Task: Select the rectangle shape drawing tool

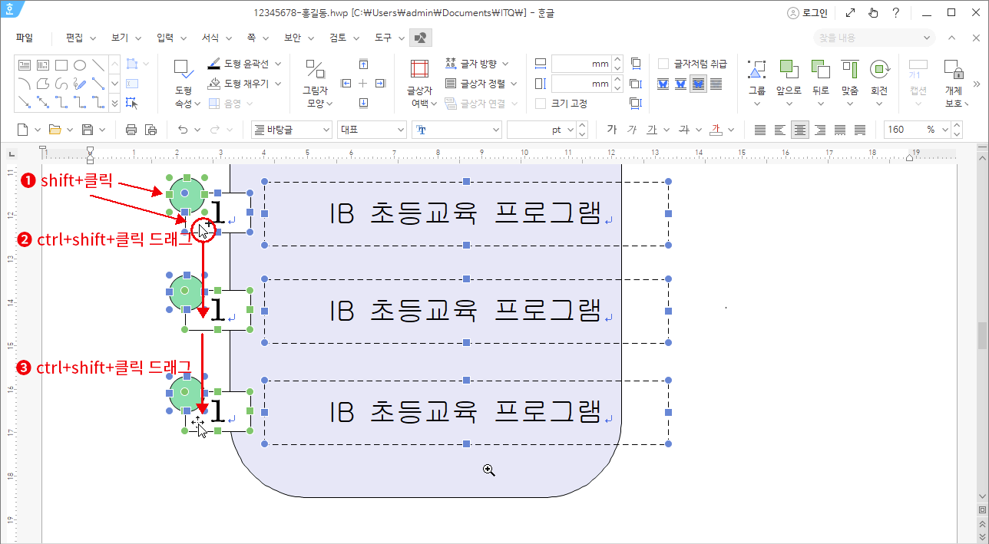Action: click(x=61, y=65)
